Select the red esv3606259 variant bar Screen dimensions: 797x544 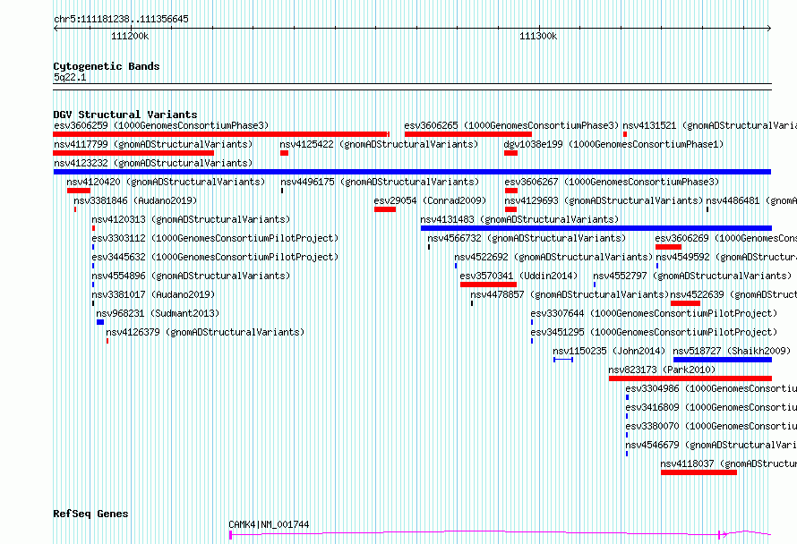point(221,134)
